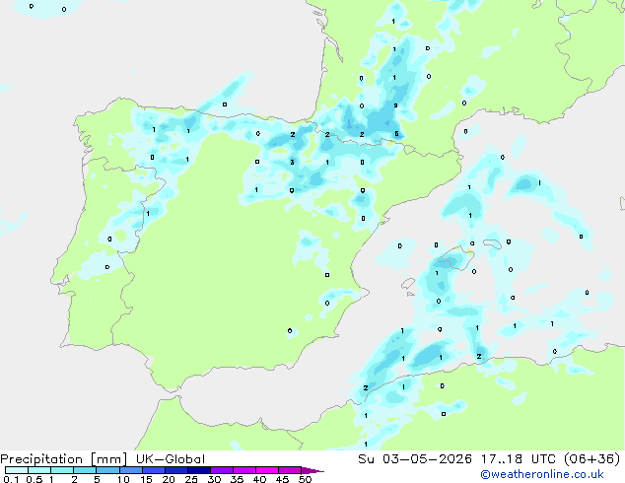Click the 'Su 03-05-2026' date text
This screenshot has width=625, height=483.
415,459
